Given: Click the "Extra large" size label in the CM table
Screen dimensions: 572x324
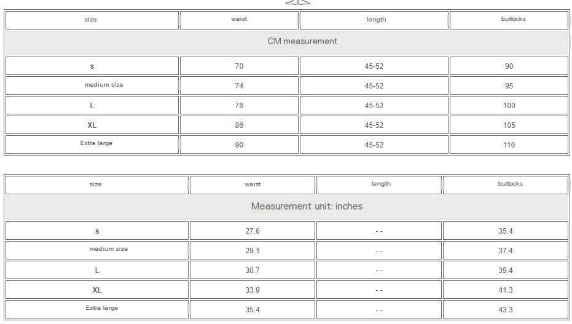Looking at the screenshot, I should point(96,143).
